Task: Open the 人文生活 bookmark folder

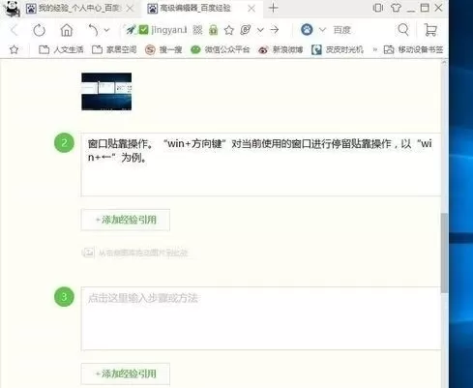Action: click(x=61, y=49)
